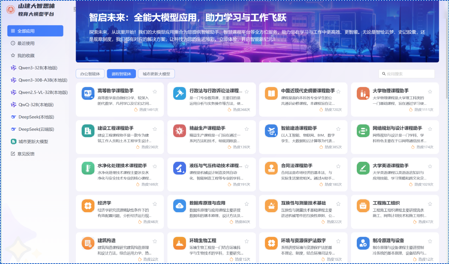Favorite 高等数学课程助手 with its star

click(155, 91)
